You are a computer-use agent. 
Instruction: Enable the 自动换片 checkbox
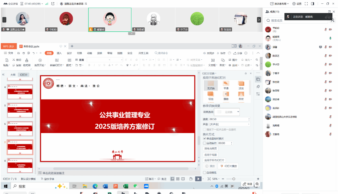pos(205,143)
